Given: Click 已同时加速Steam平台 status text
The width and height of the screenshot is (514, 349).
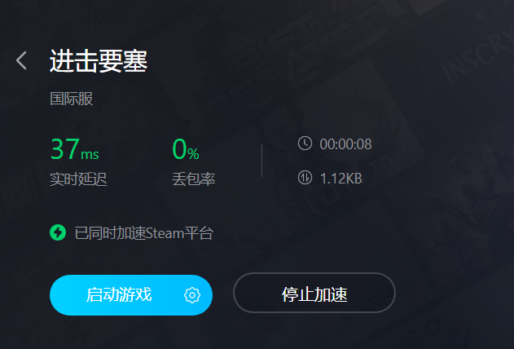Looking at the screenshot, I should pos(144,233).
